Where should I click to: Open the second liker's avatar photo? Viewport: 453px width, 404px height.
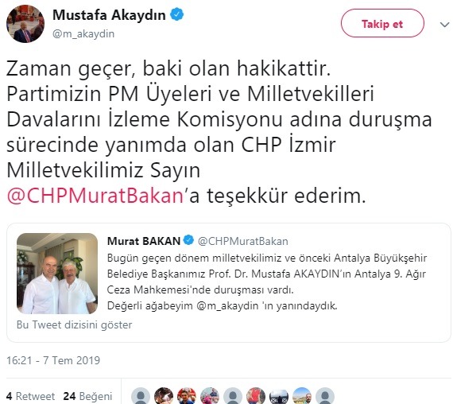coord(164,396)
